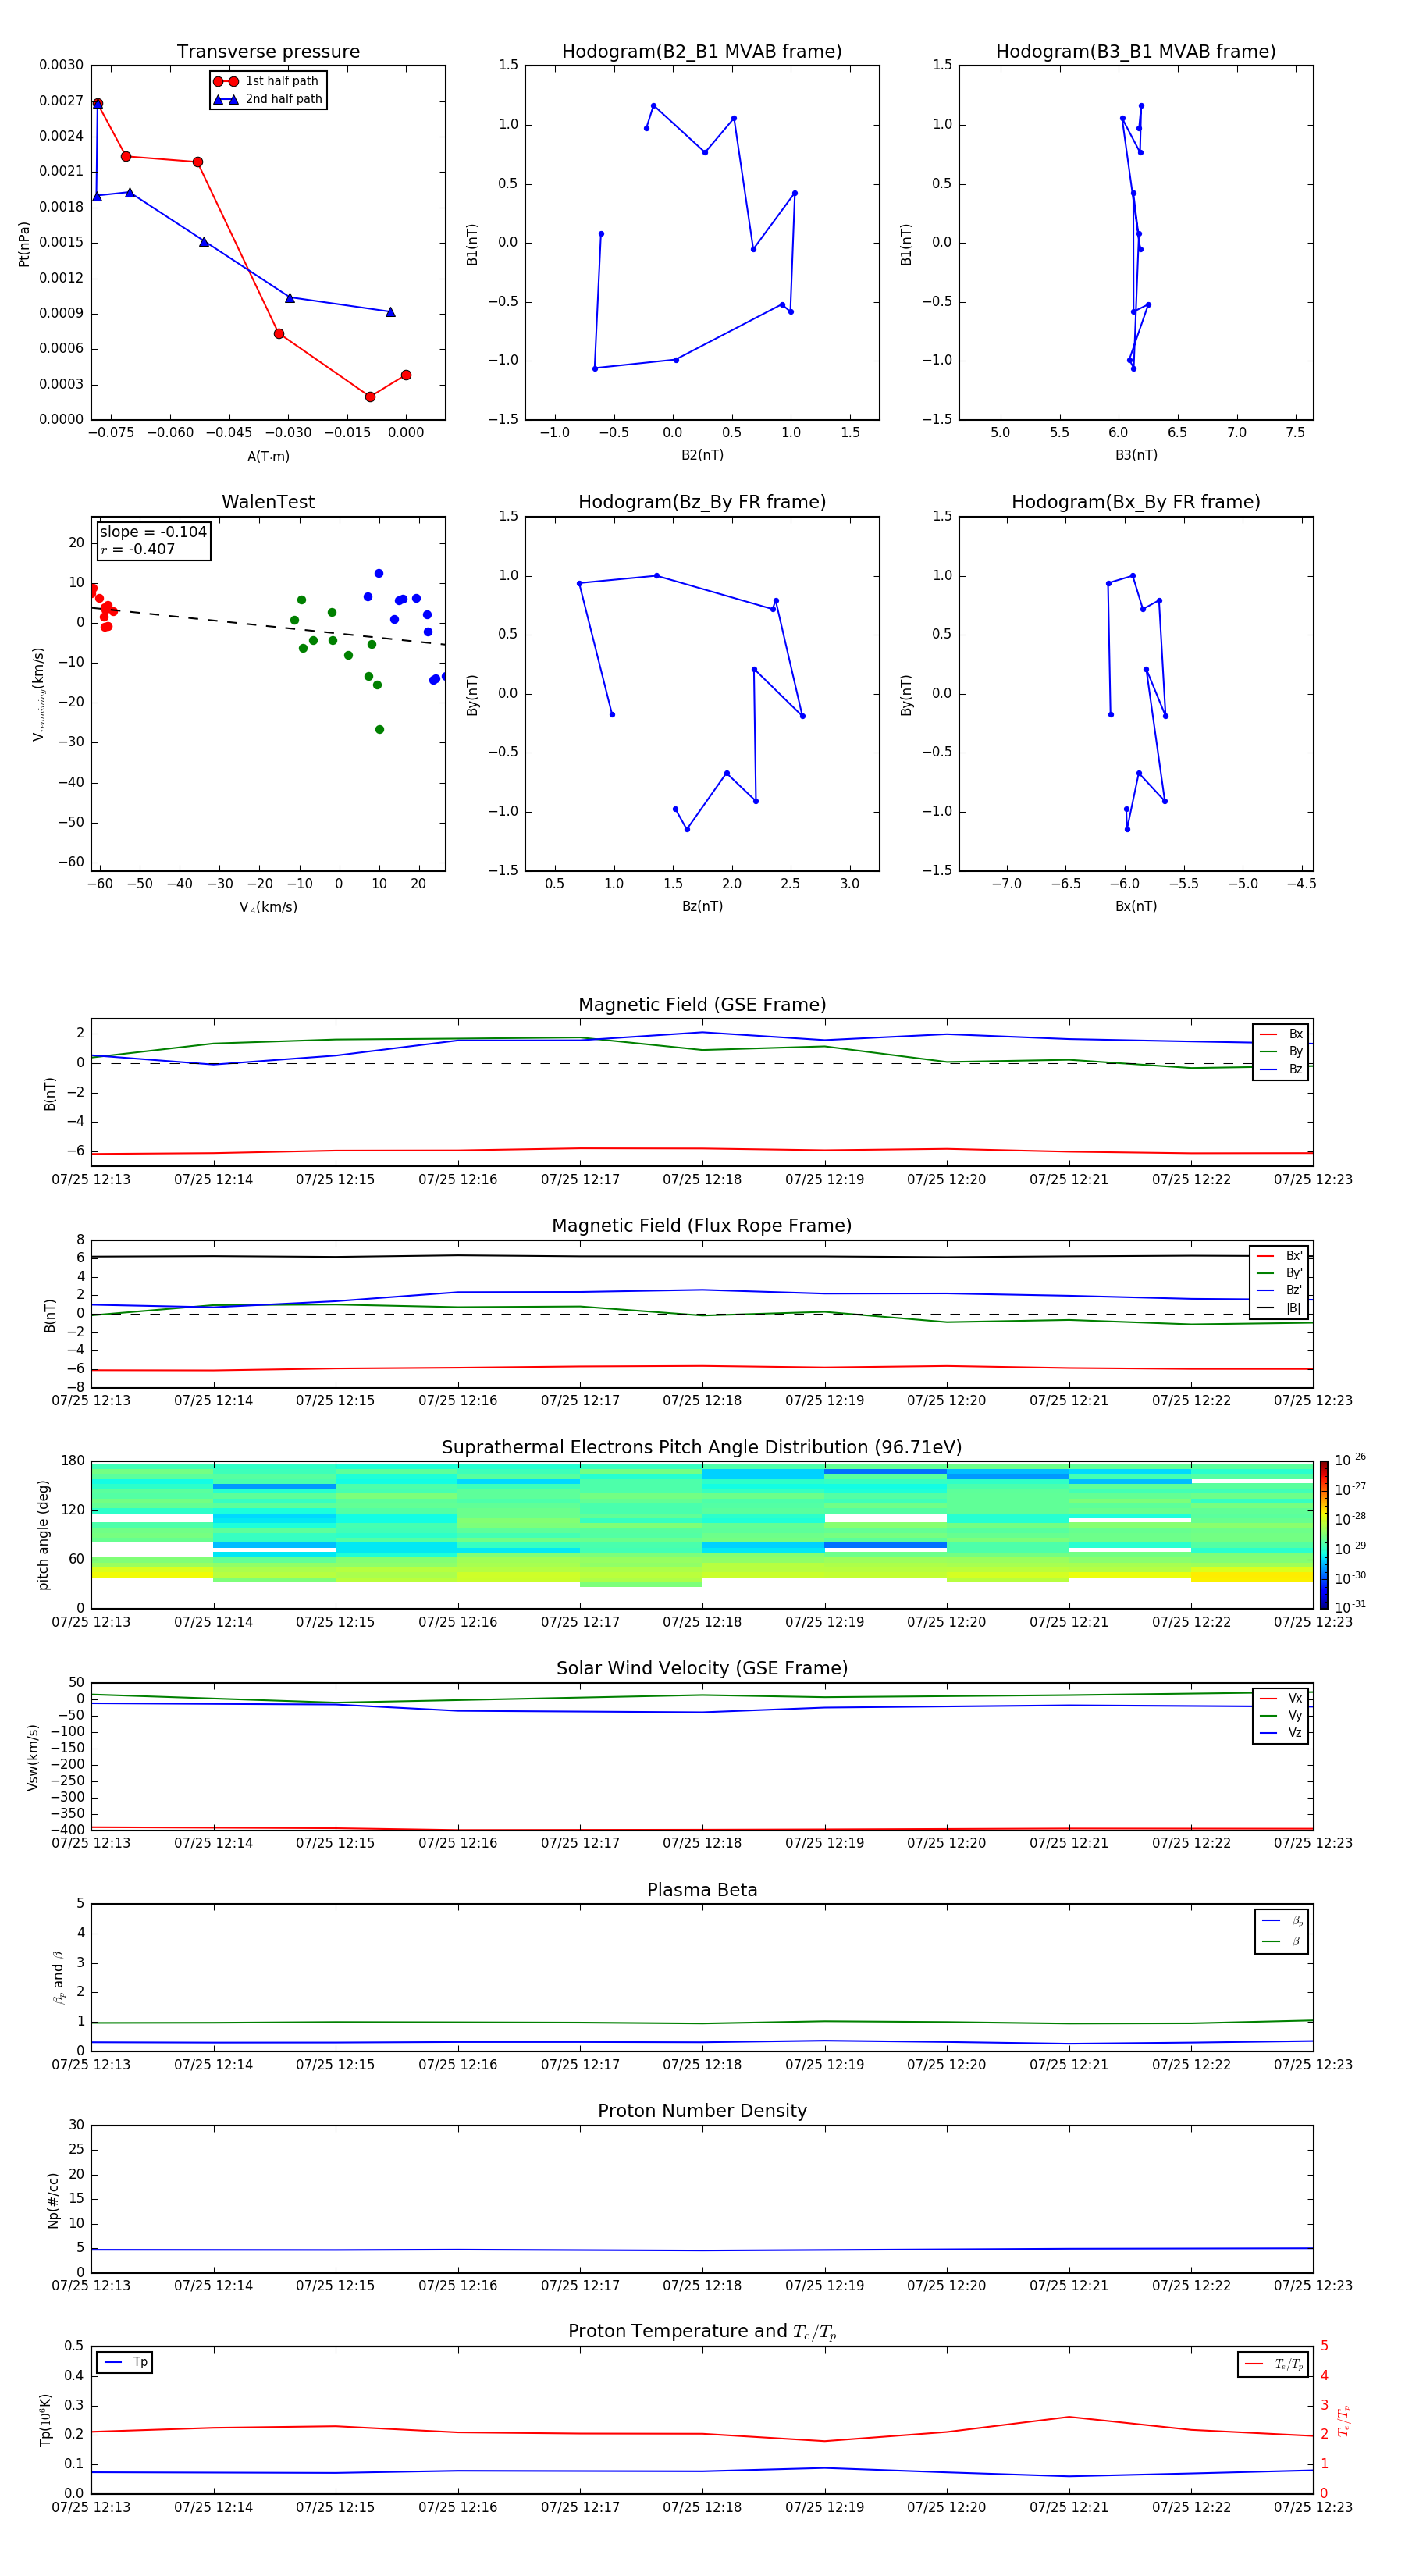This screenshot has height=2576, width=1405.
Task: Select 'Vz' in the solar wind legend
Action: pos(1281,1733)
